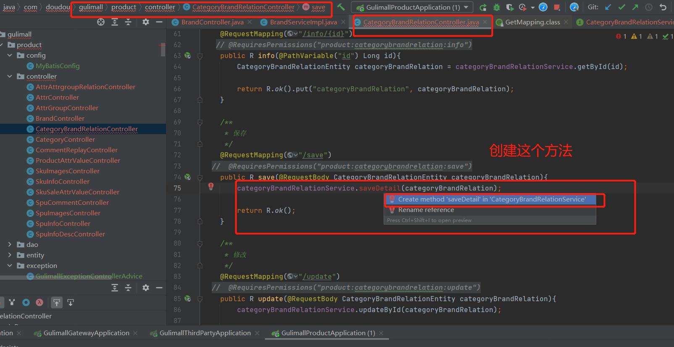This screenshot has height=347, width=674.
Task: Hide the Structure panel with the minus icon
Action: 159,288
